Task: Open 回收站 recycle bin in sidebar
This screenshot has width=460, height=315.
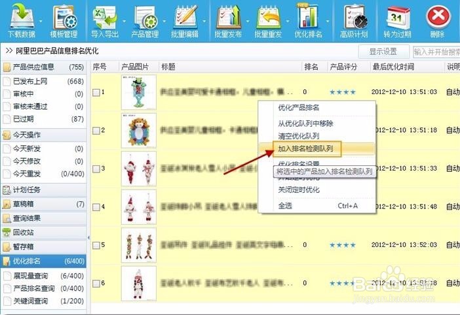Action: click(x=43, y=233)
